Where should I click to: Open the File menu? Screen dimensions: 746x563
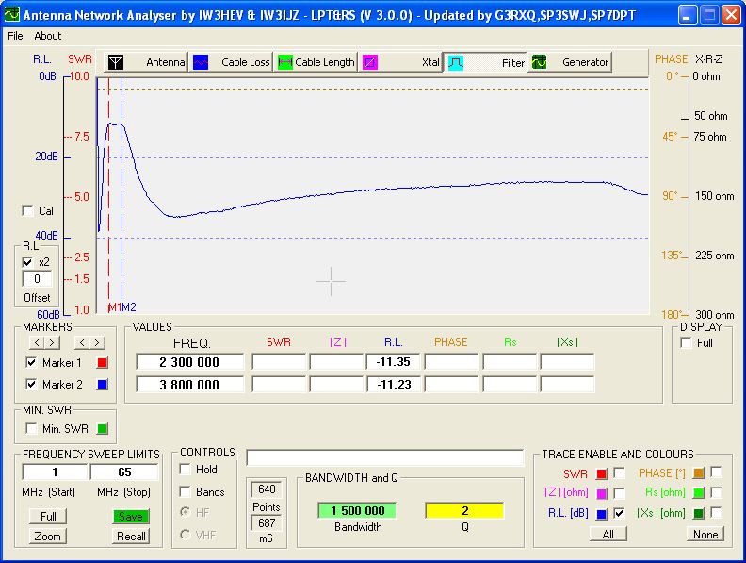[15, 36]
